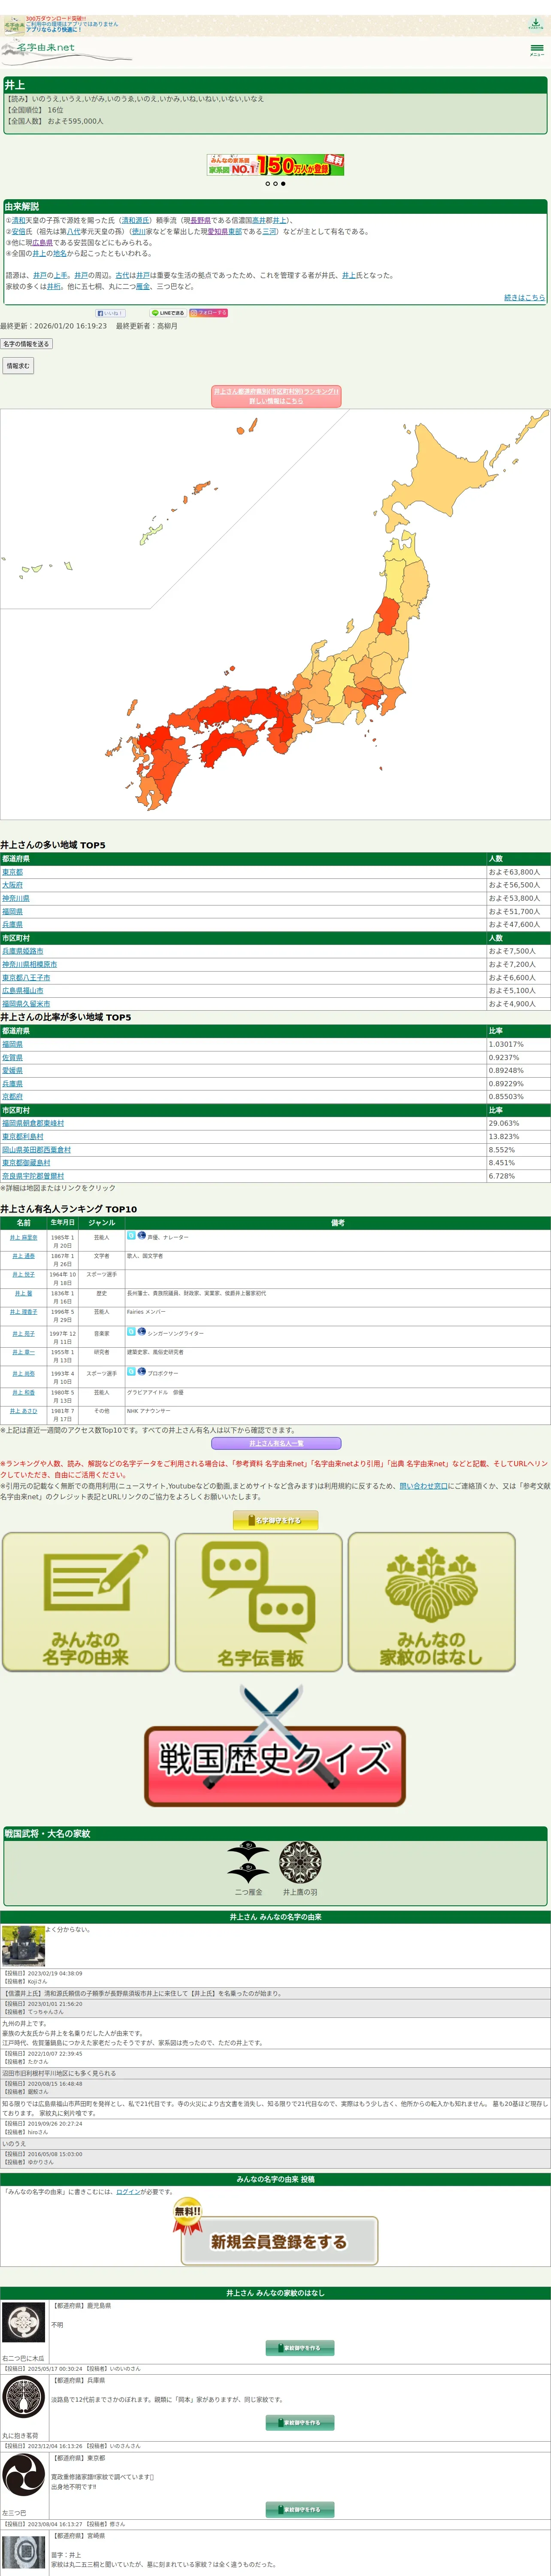The image size is (551, 2576).
Task: Open the 福岡県久留米市 city link
Action: (x=26, y=1004)
